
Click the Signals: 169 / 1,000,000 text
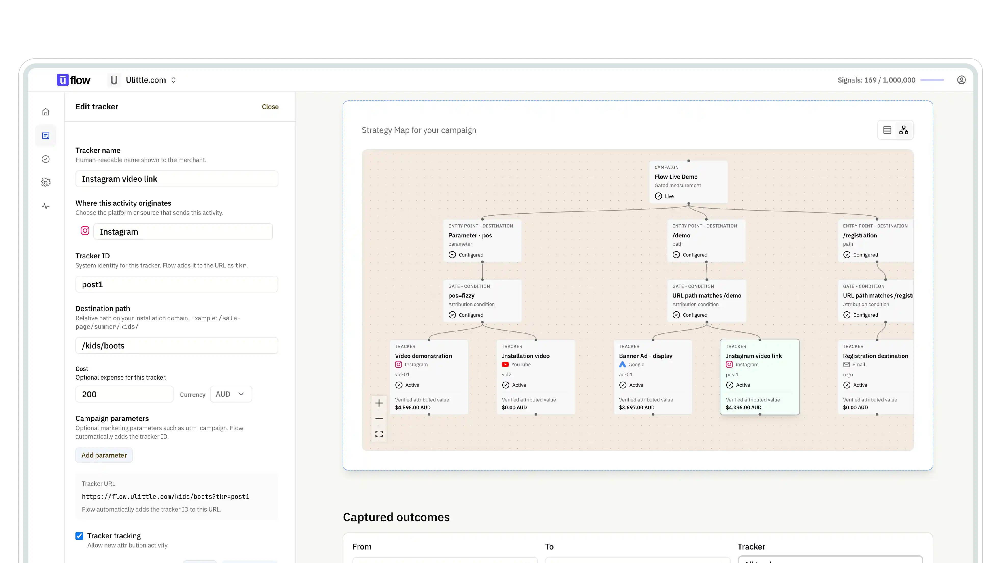876,80
